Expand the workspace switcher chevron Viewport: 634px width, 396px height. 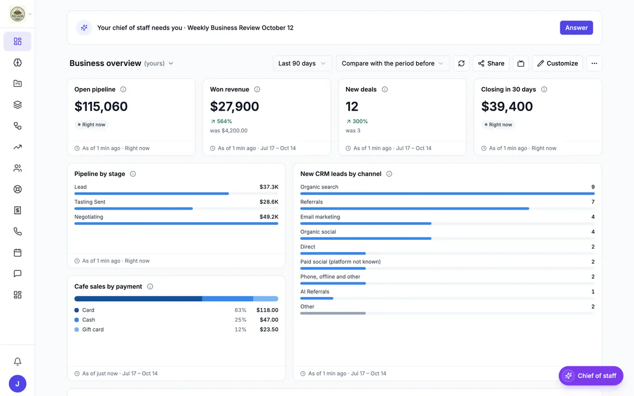(x=30, y=14)
